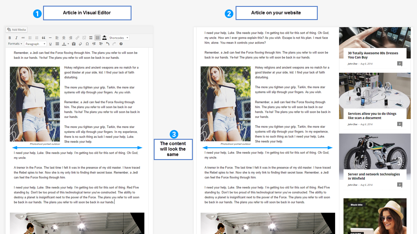Decrease indent of the paragraph
This screenshot has width=417, height=234.
click(x=94, y=44)
